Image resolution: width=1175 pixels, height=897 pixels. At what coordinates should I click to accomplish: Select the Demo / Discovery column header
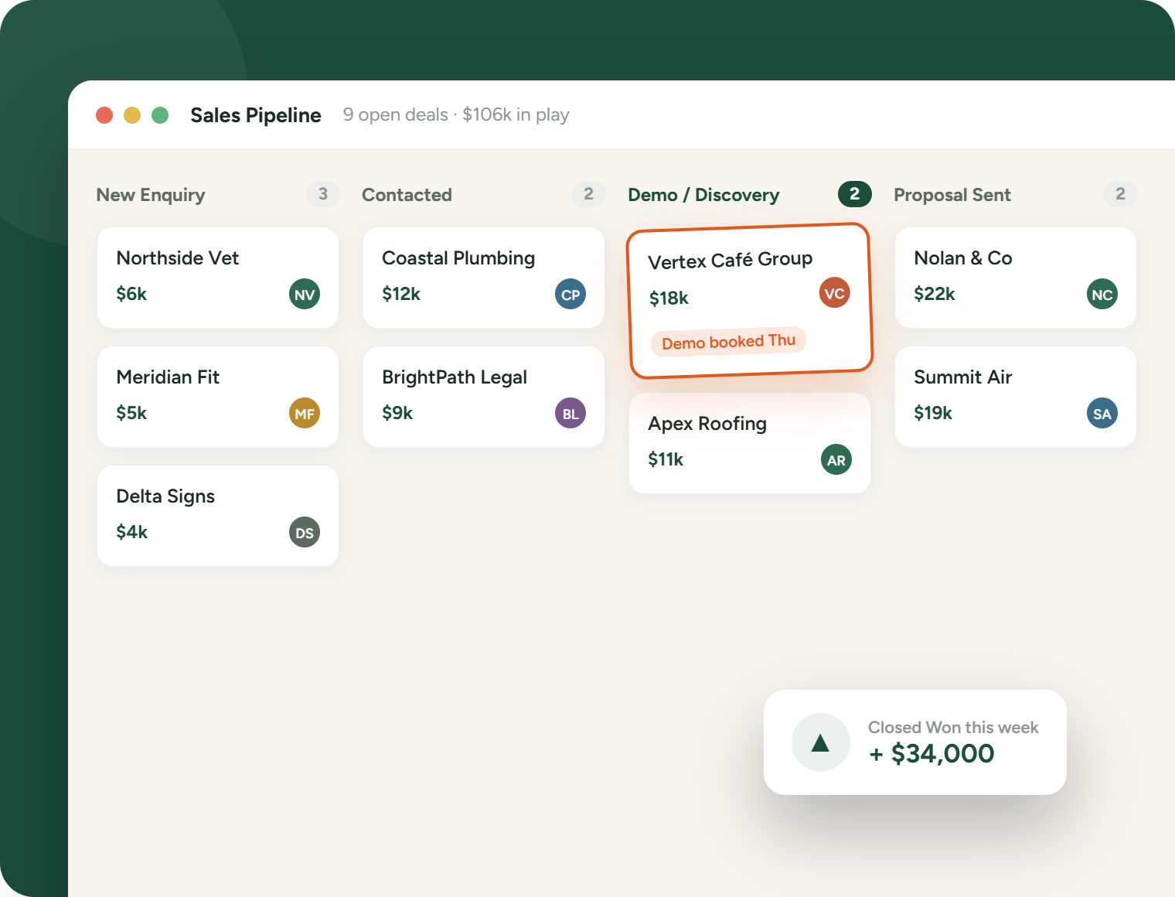pos(703,195)
